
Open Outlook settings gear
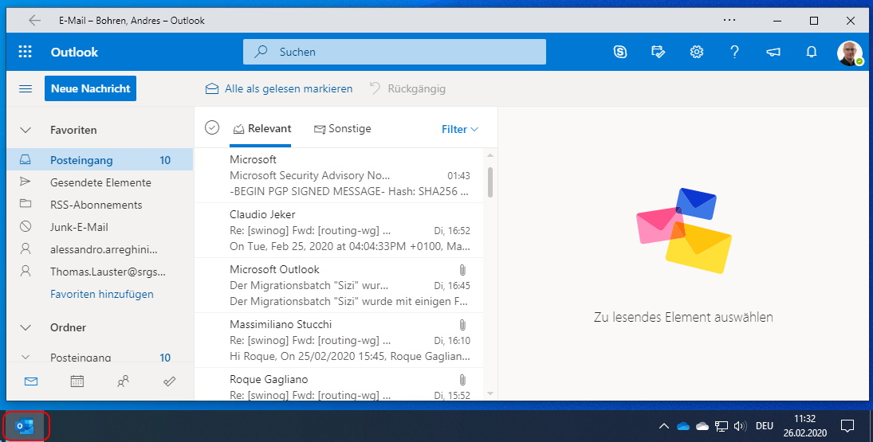click(x=697, y=52)
